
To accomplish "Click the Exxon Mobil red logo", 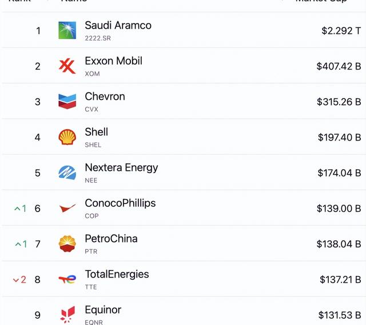I will tap(67, 66).
